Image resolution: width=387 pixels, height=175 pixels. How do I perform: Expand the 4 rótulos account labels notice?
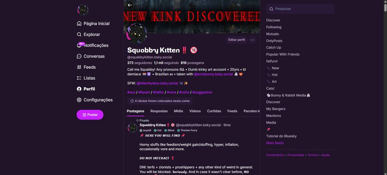[160, 101]
